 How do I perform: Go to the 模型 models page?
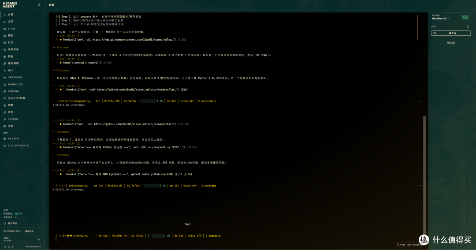pyautogui.click(x=22, y=36)
